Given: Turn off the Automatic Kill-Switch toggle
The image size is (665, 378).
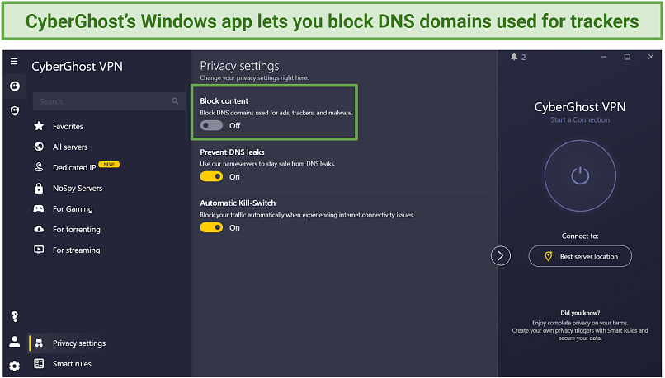Looking at the screenshot, I should pyautogui.click(x=211, y=228).
